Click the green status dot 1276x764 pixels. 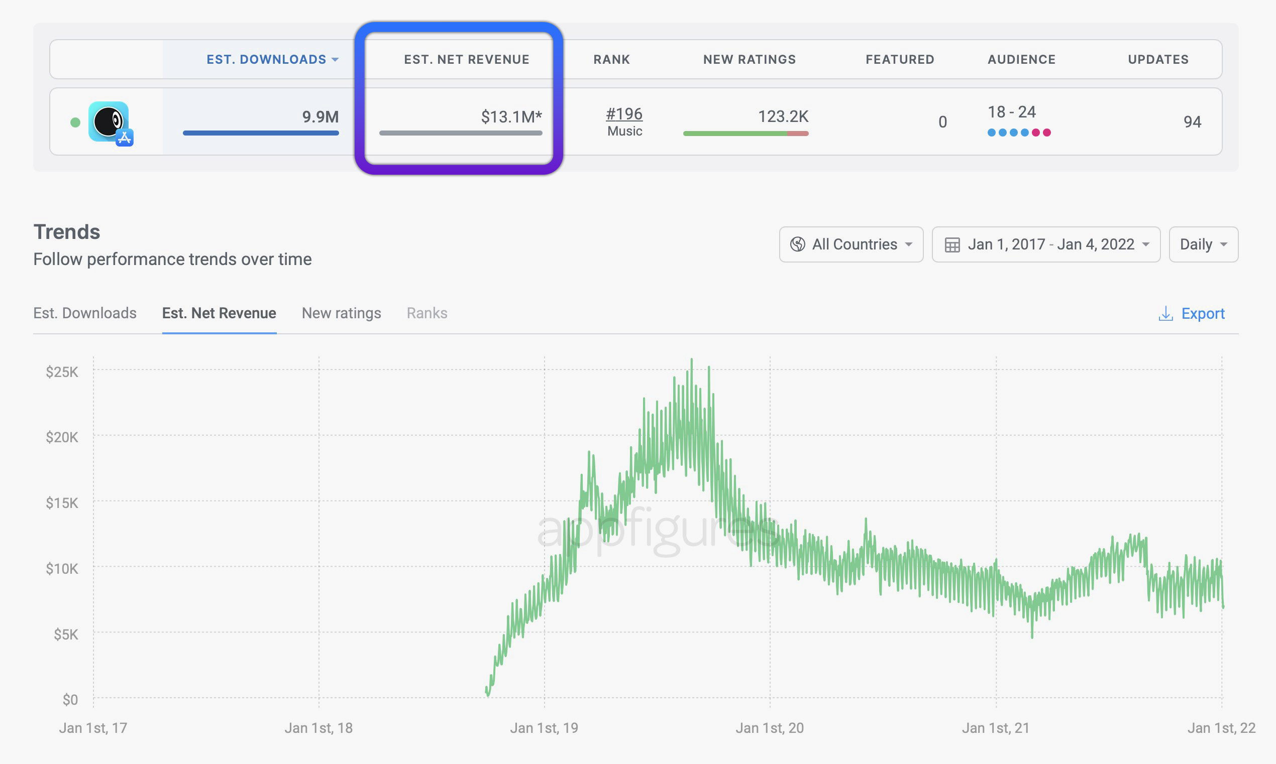point(75,122)
